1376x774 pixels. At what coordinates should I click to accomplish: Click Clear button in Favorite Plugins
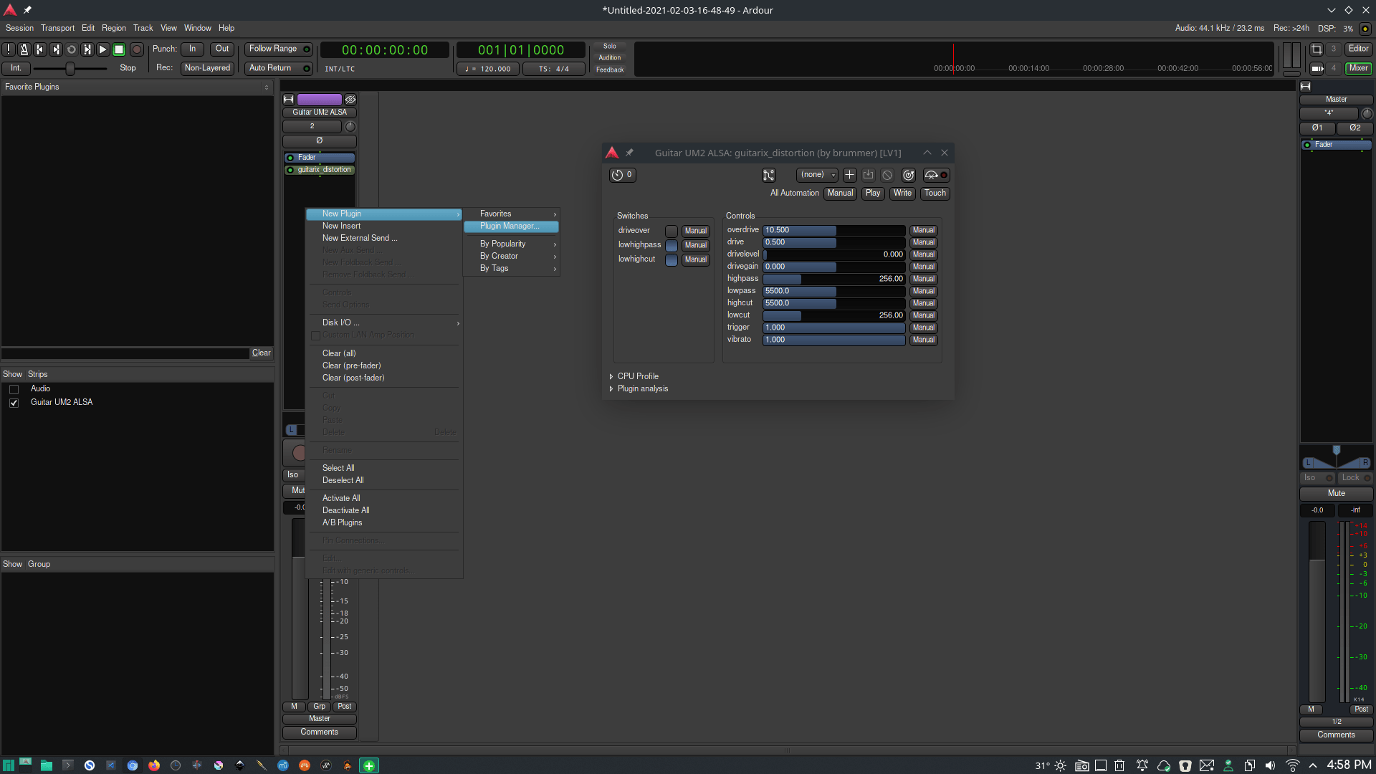click(x=261, y=353)
